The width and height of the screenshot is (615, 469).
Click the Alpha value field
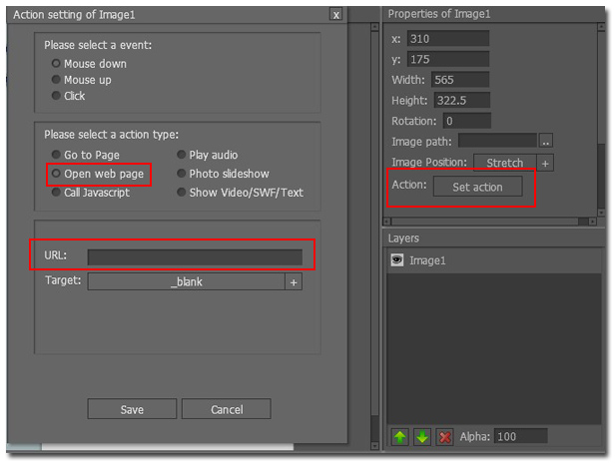click(520, 436)
